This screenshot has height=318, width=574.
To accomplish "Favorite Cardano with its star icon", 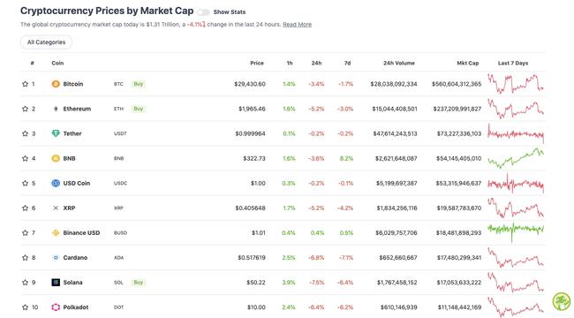I will pyautogui.click(x=25, y=258).
